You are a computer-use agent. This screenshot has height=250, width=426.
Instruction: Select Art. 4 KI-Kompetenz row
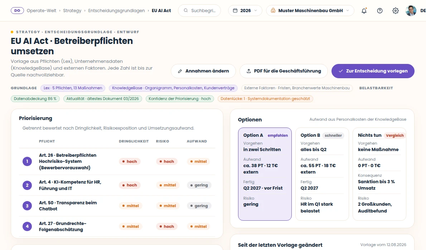click(117, 185)
